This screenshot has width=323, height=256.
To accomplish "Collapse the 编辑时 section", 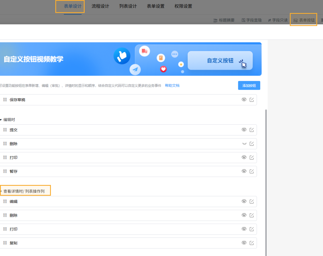I will tap(1, 120).
